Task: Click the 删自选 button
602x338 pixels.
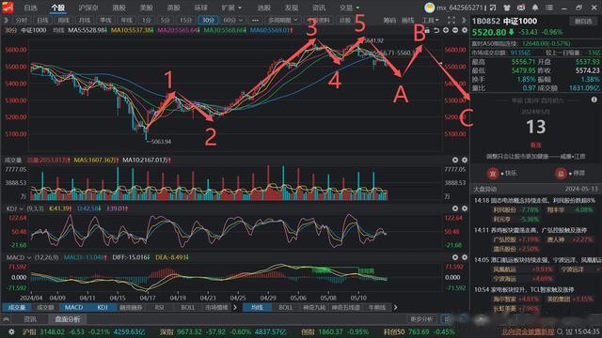Action: (583, 22)
